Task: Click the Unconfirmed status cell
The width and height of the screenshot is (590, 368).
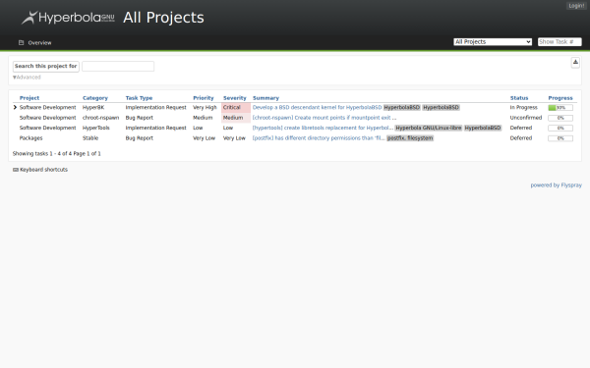Action: (x=526, y=118)
